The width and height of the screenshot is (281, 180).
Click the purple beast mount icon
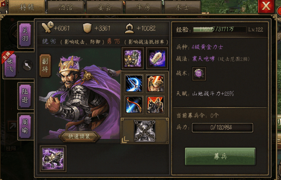point(53,159)
